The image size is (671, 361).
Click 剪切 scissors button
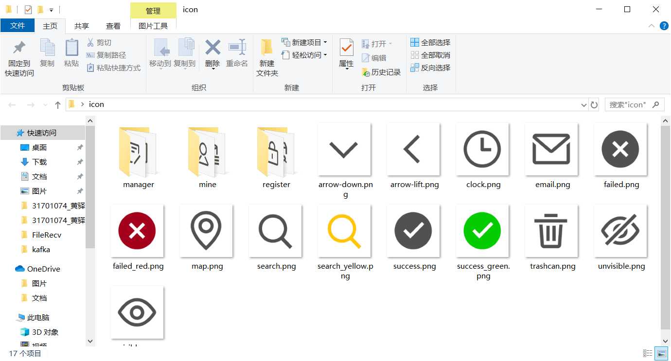pos(99,43)
